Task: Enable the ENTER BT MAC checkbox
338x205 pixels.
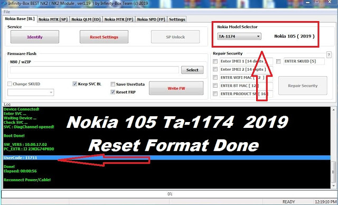Action: (215, 86)
